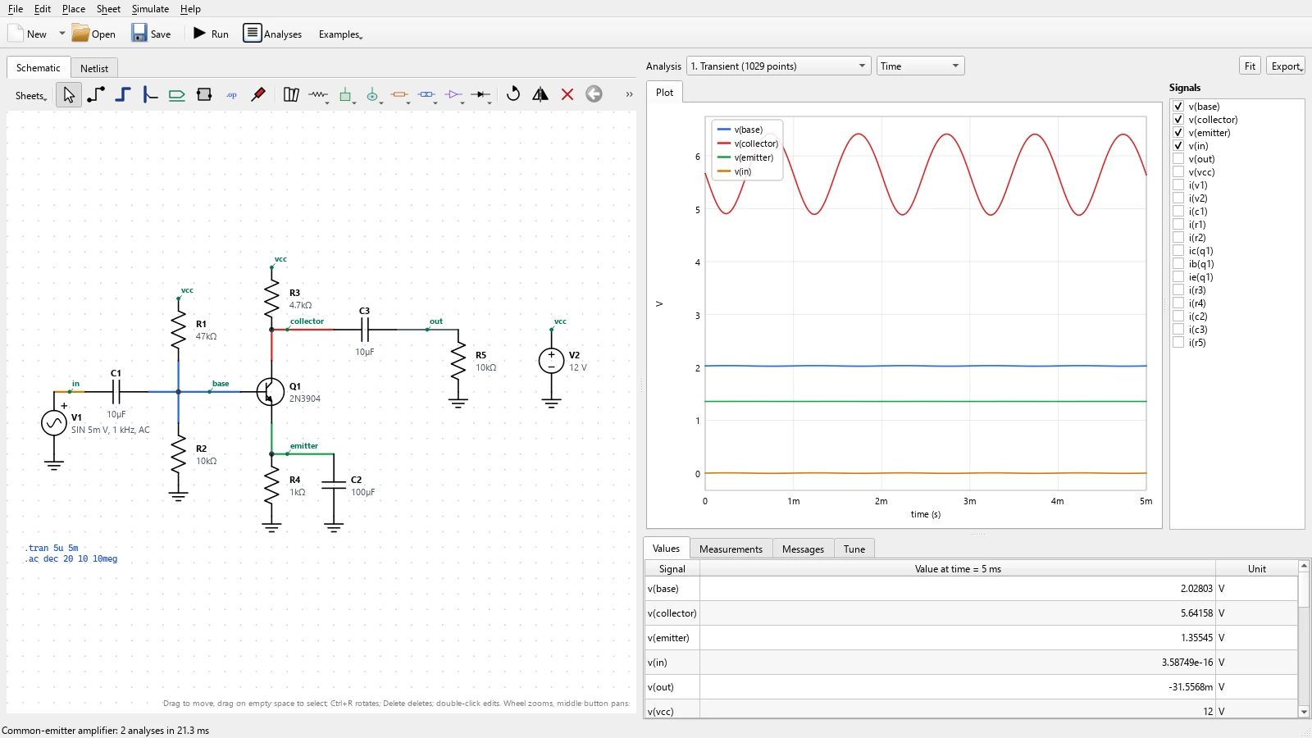
Task: Enable the v(out) signal
Action: [1178, 159]
